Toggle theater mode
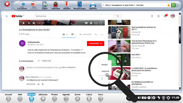This screenshot has height=103, width=183. 96,23
